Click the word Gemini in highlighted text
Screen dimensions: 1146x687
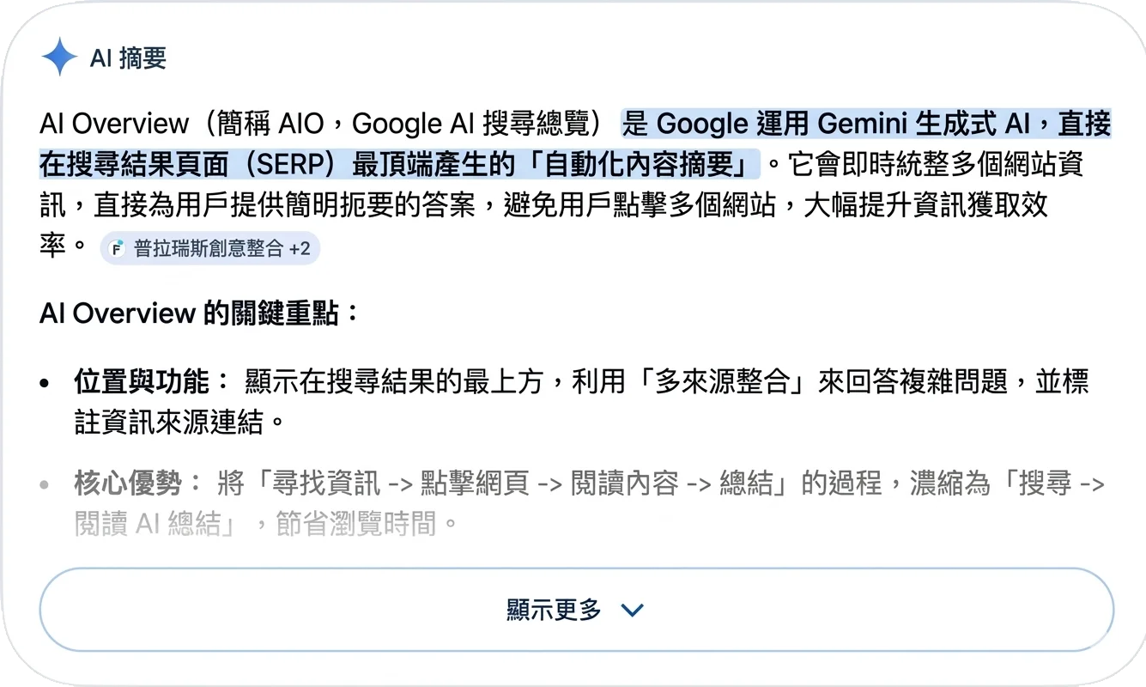867,125
